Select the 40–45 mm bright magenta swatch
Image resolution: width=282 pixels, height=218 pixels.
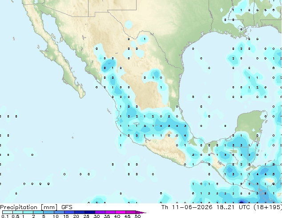(x=121, y=212)
